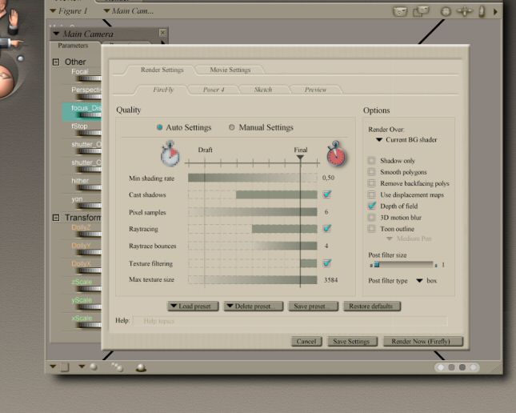The width and height of the screenshot is (516, 413).
Task: Click the face camera icon in preview toolbar
Action: [400, 12]
